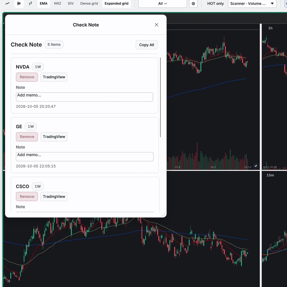Click the CSCO 1W timeframe badge

[38, 186]
